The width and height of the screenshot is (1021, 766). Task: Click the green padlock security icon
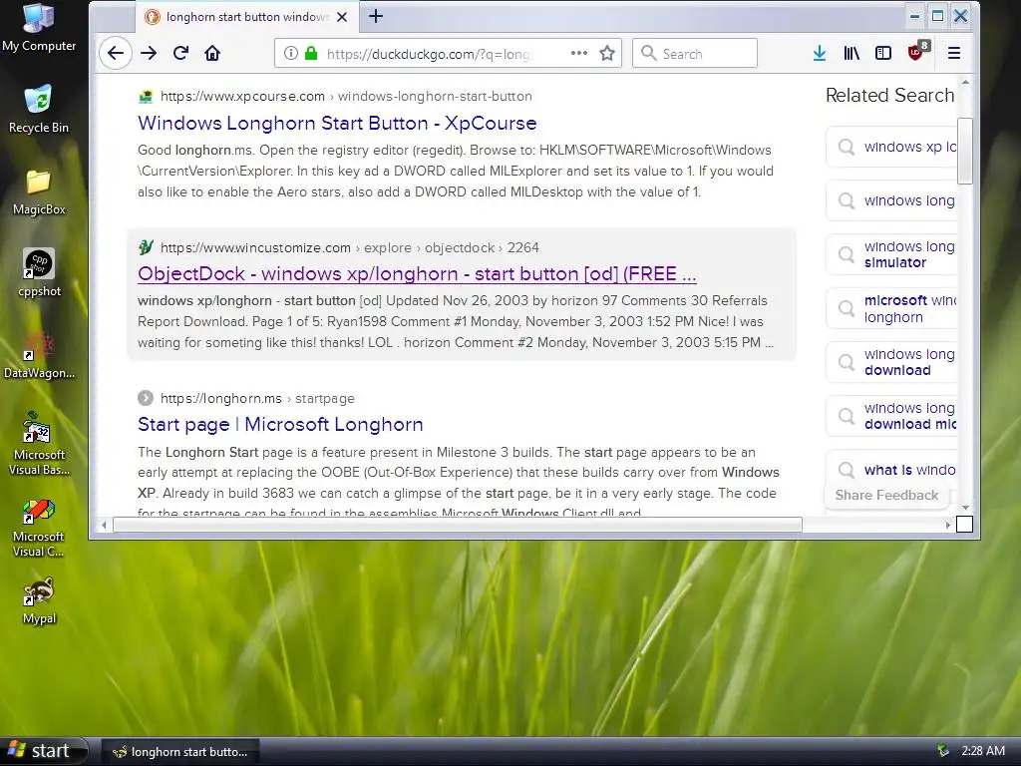pos(311,54)
